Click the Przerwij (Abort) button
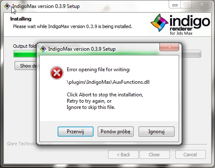 (x=76, y=132)
